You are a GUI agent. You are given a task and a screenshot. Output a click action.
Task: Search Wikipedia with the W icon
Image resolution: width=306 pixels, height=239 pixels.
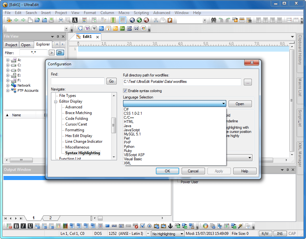click(x=94, y=28)
